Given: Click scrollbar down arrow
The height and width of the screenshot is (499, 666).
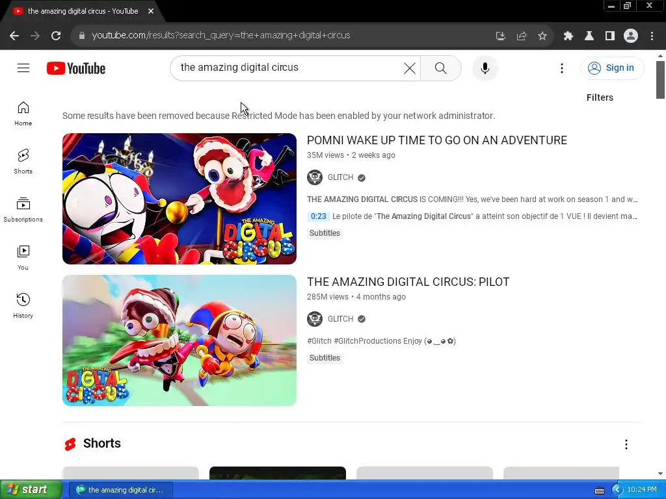Looking at the screenshot, I should click(660, 474).
